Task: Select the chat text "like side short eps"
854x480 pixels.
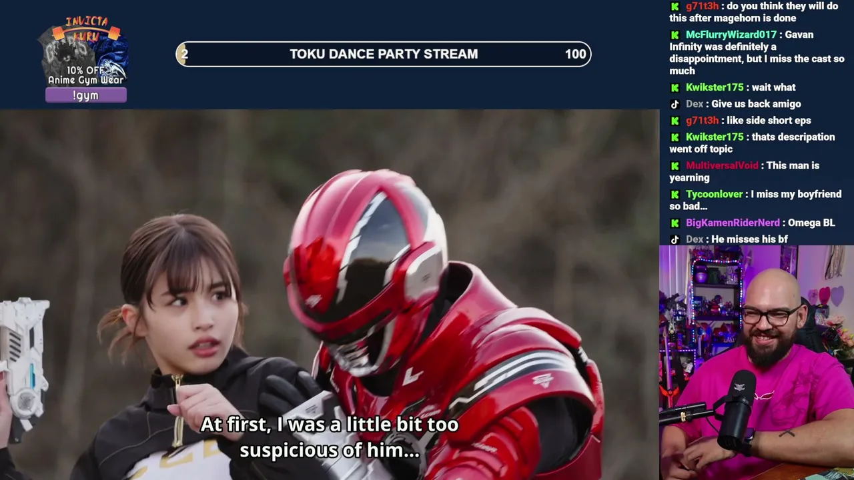Action: pos(769,121)
